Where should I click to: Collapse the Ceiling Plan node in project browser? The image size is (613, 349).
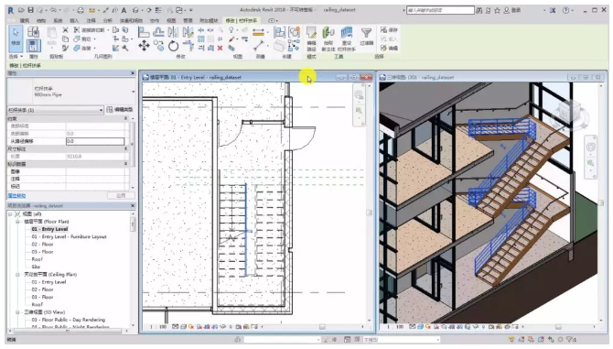17,275
